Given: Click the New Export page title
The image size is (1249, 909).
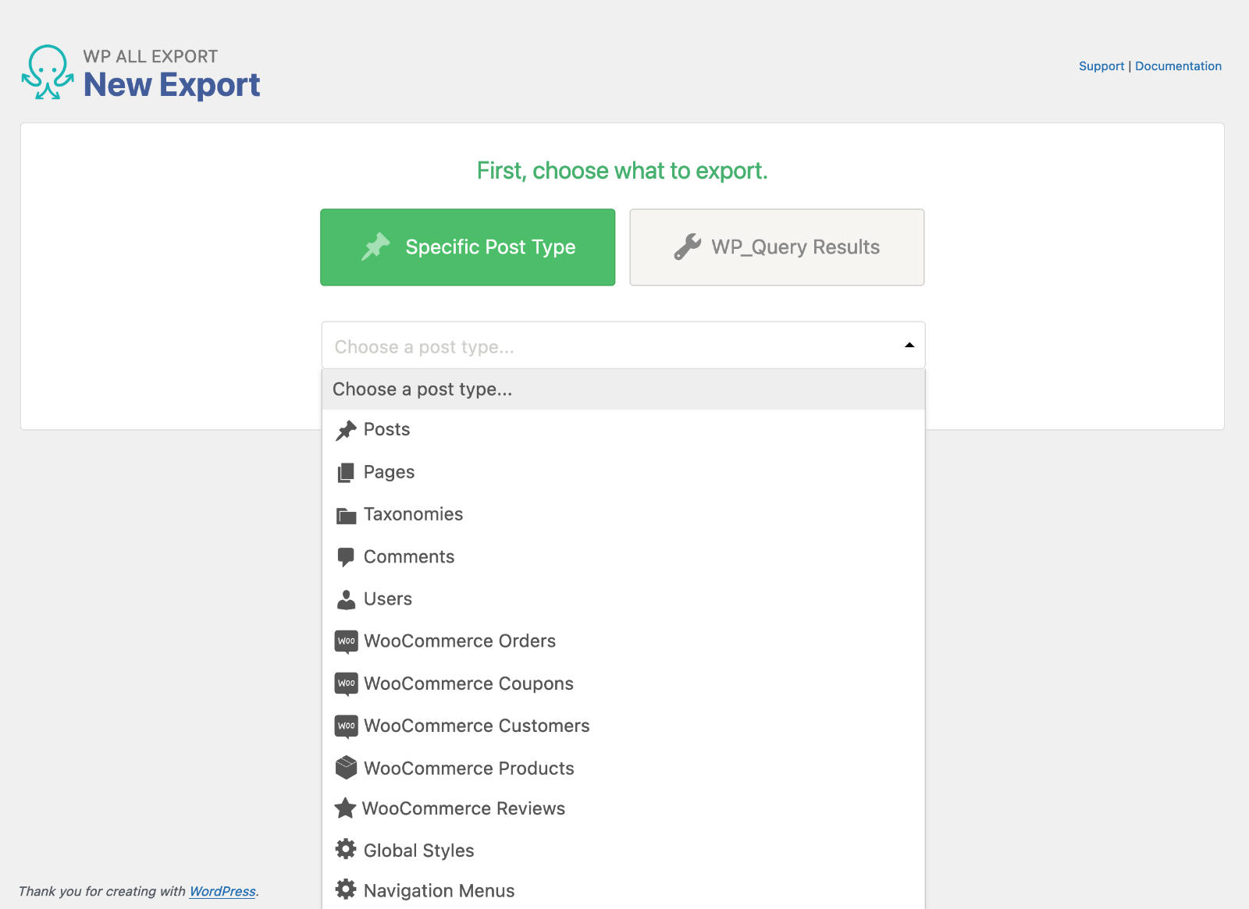Looking at the screenshot, I should point(172,84).
